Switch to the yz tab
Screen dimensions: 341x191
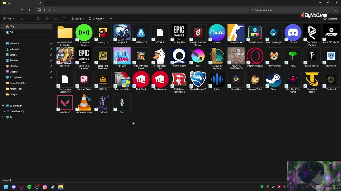click(22, 3)
